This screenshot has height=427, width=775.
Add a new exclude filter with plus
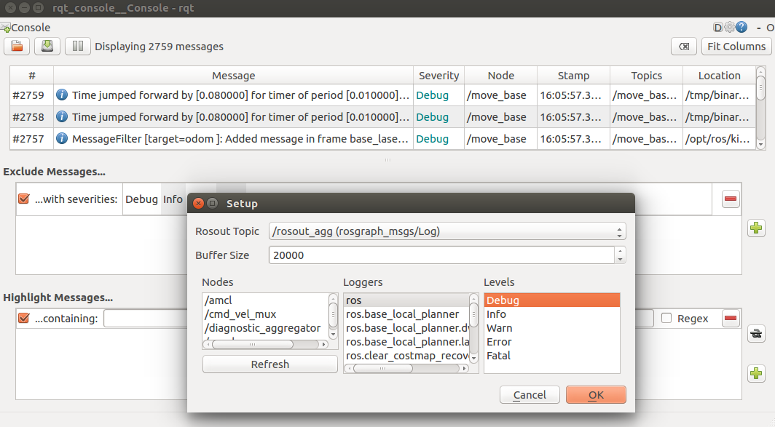[756, 228]
